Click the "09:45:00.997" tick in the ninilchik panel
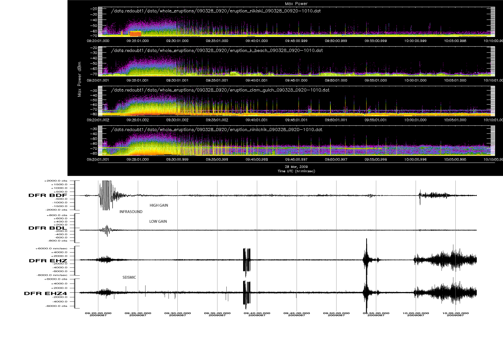 coord(296,159)
